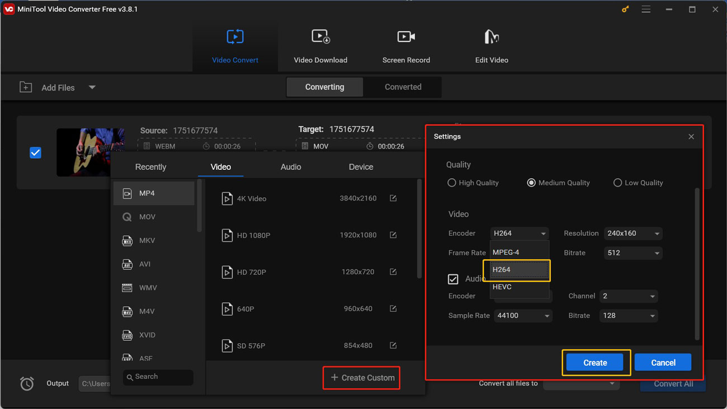The image size is (727, 409).
Task: Click the Convert All button
Action: 673,384
